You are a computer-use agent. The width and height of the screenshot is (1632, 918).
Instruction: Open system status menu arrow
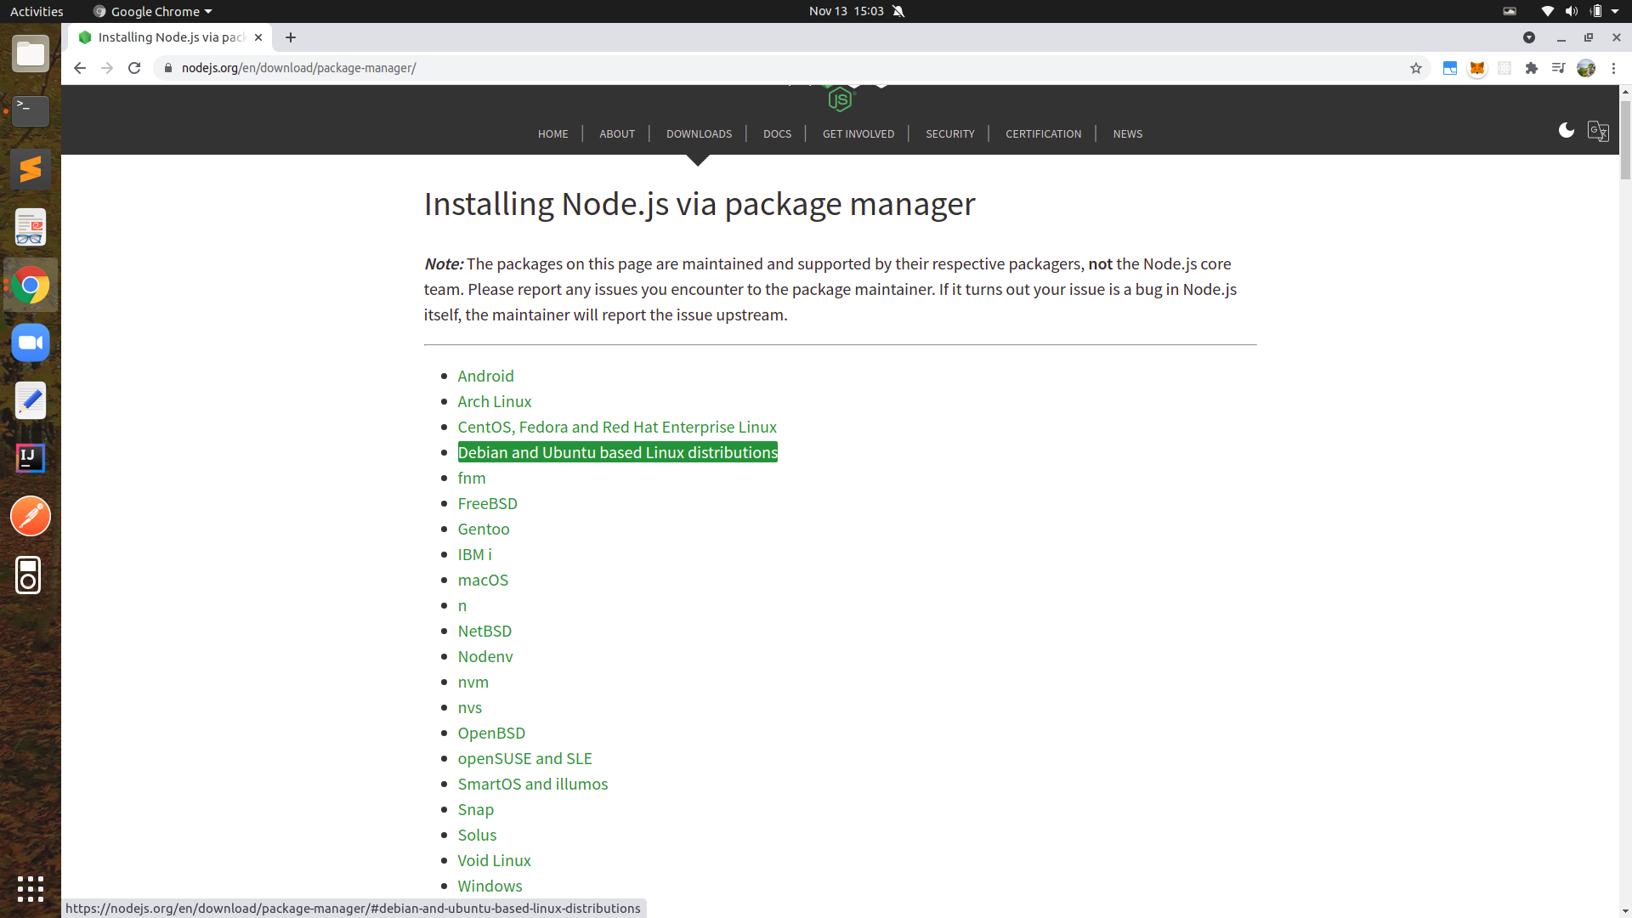1615,11
